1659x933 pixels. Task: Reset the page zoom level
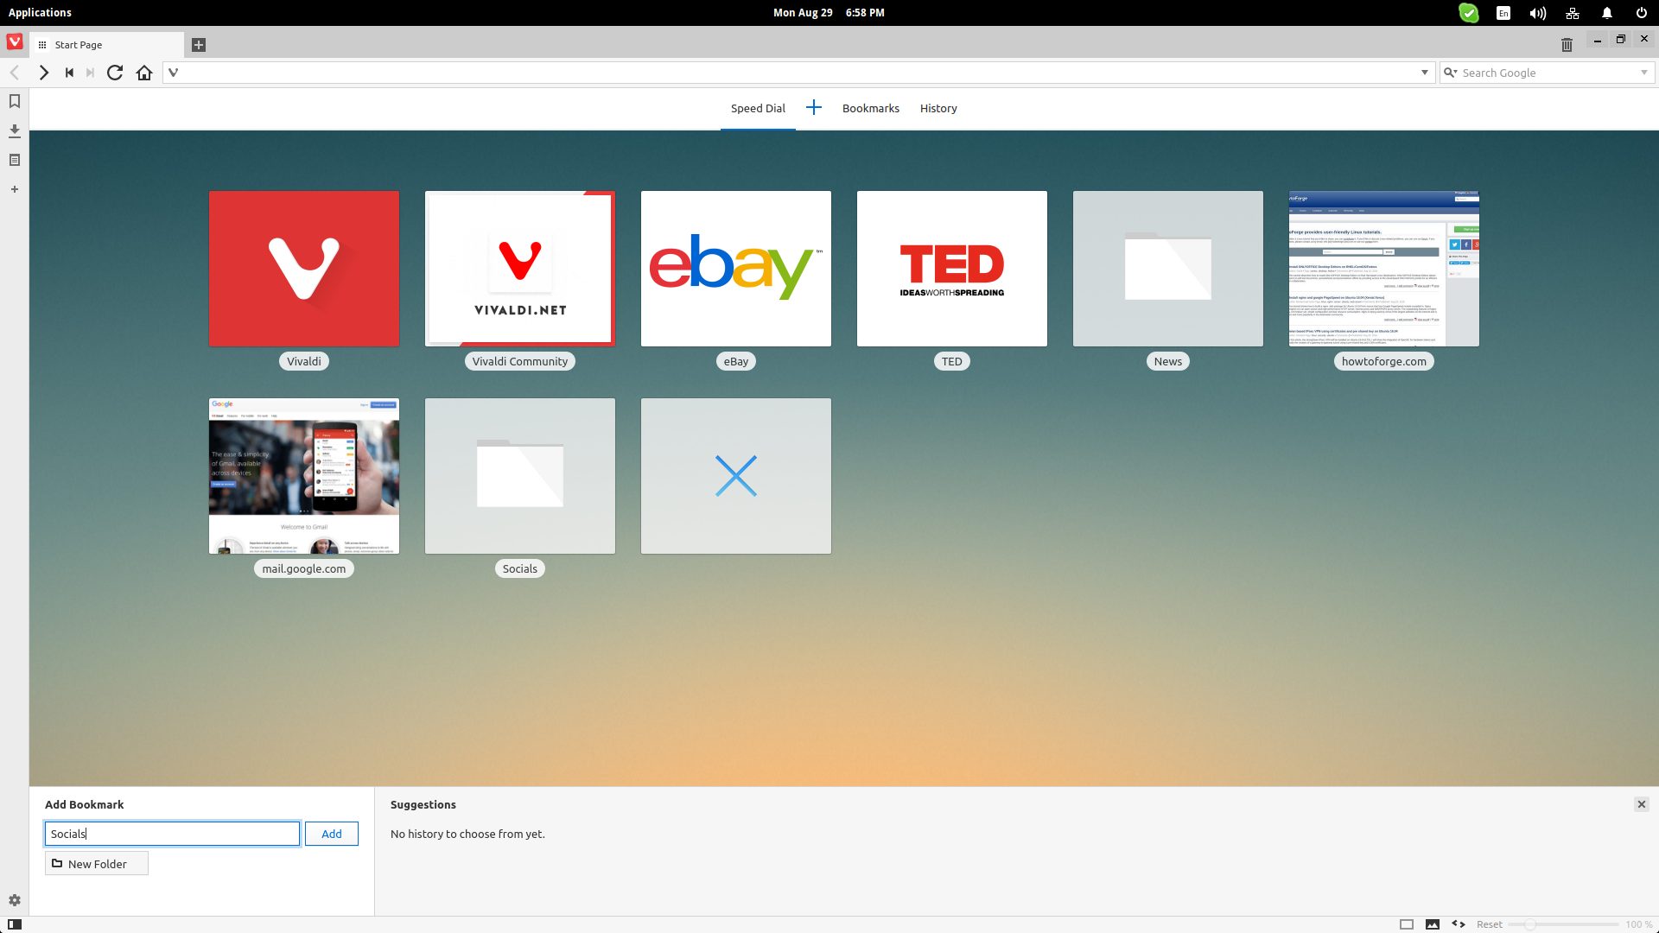[x=1489, y=924]
